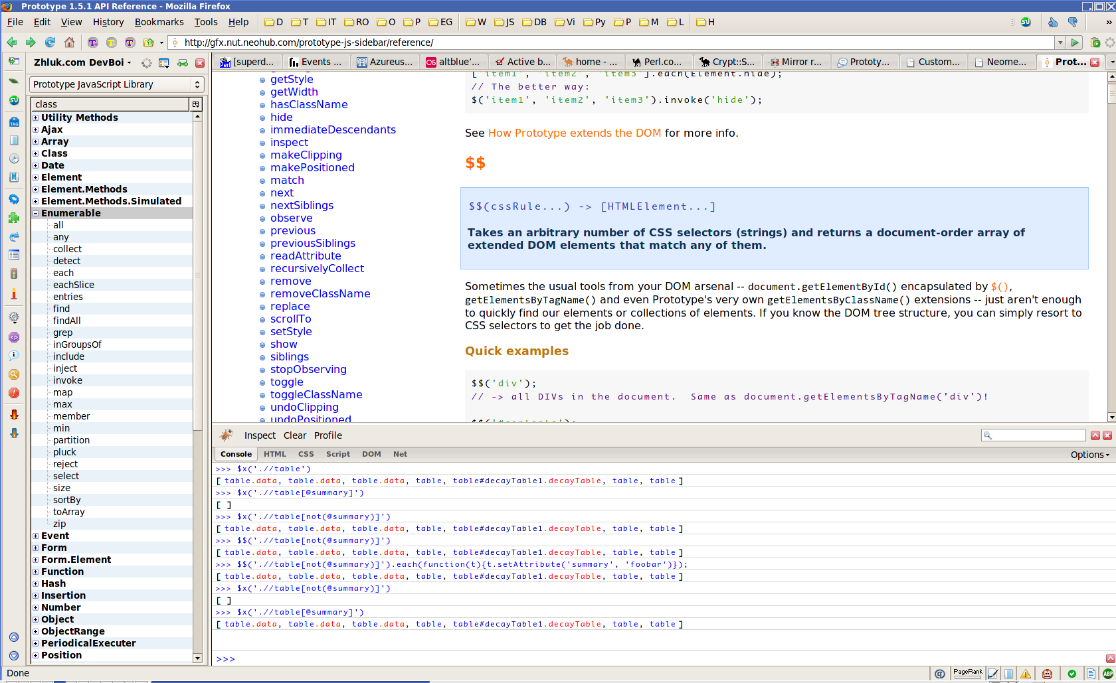Click the yellow warning triangle status icon
The width and height of the screenshot is (1116, 683).
point(1026,674)
